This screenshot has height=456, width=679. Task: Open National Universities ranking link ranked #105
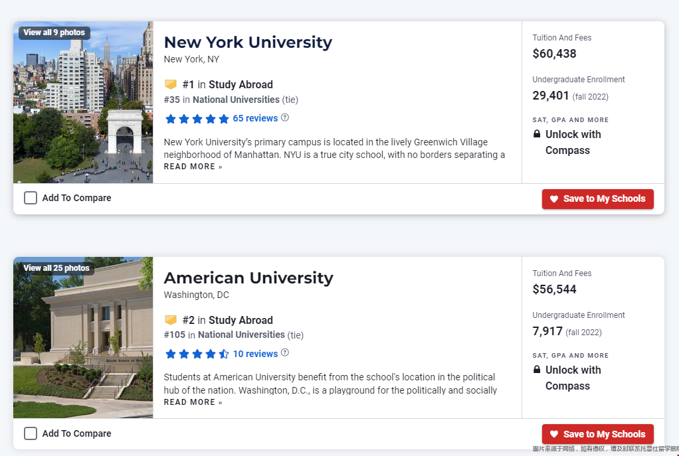pyautogui.click(x=241, y=335)
